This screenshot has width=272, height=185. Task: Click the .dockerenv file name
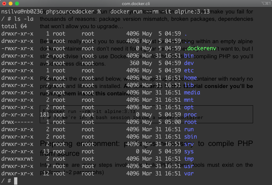(200, 48)
